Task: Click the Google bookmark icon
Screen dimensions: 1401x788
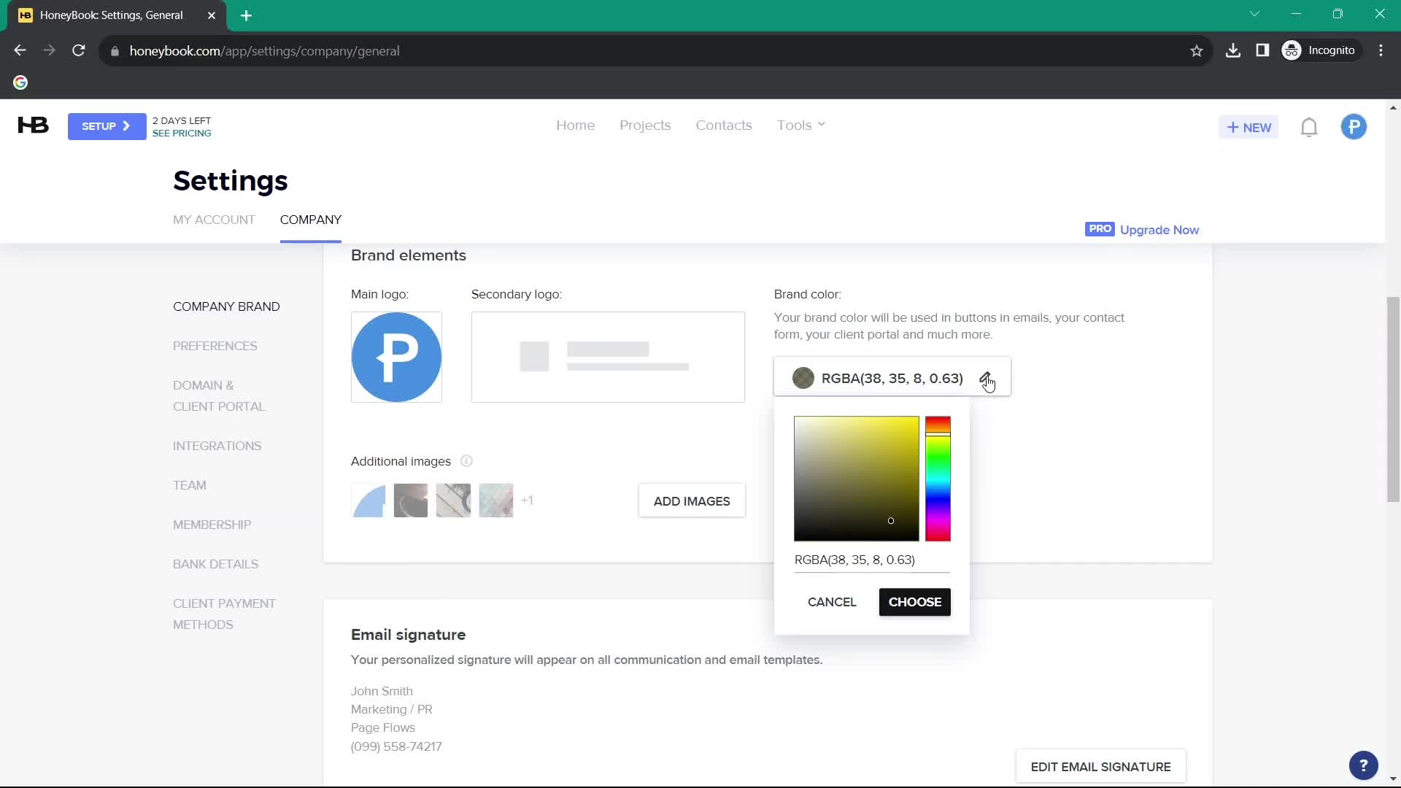Action: [x=20, y=82]
